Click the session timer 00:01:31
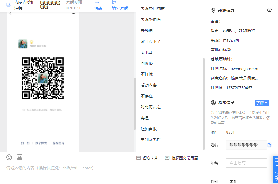This screenshot has height=184, width=278. pos(73,8)
